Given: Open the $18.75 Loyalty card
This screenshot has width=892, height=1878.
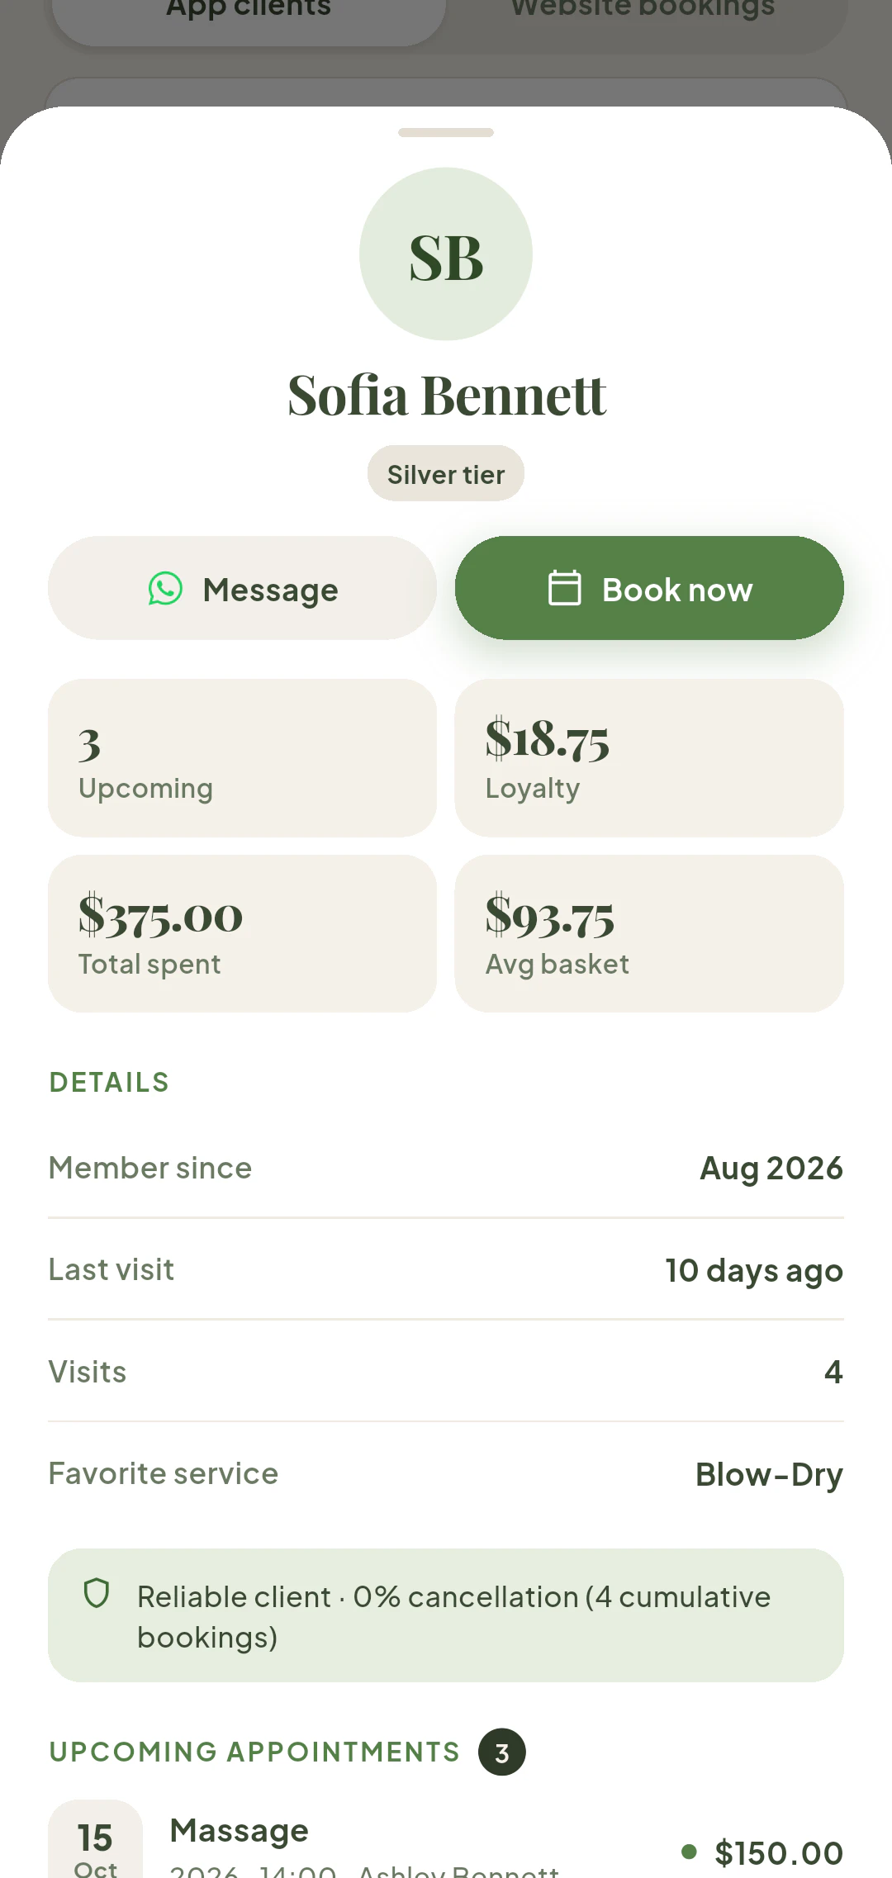Looking at the screenshot, I should [649, 758].
